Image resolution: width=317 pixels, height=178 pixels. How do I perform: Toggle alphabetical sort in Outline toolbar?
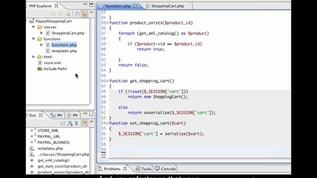click(70, 123)
